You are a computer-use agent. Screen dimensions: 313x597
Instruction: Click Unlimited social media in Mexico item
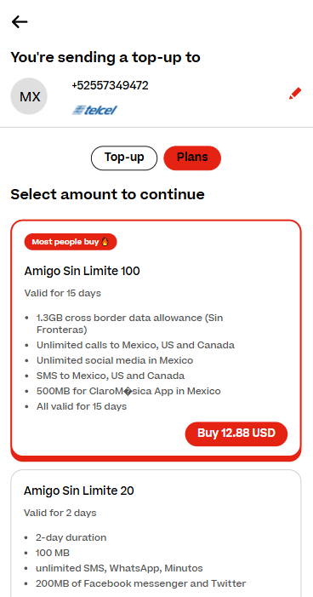coord(115,360)
